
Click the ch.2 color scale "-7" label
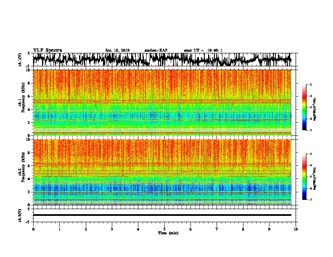[310, 199]
